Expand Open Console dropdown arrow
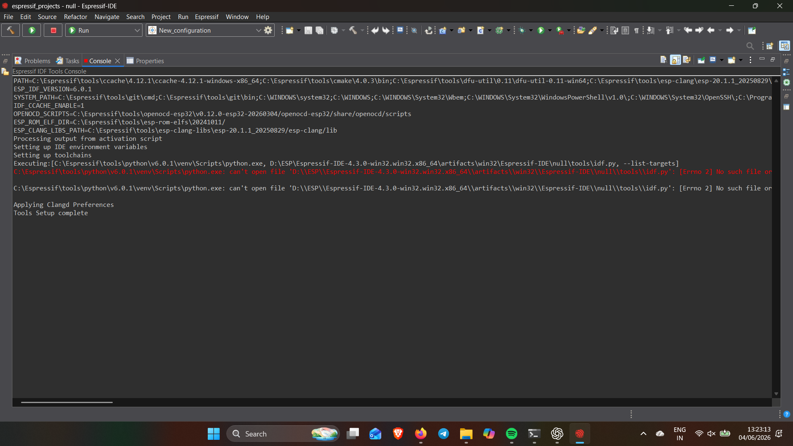 [x=741, y=60]
